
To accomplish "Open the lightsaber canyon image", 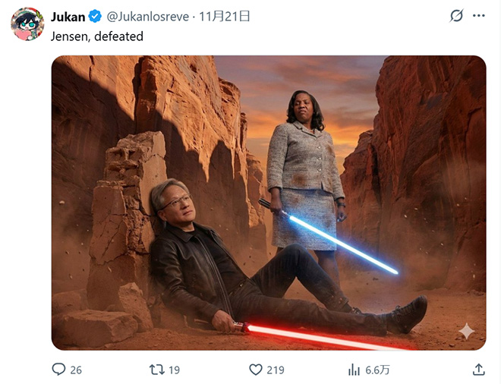I will pos(269,203).
